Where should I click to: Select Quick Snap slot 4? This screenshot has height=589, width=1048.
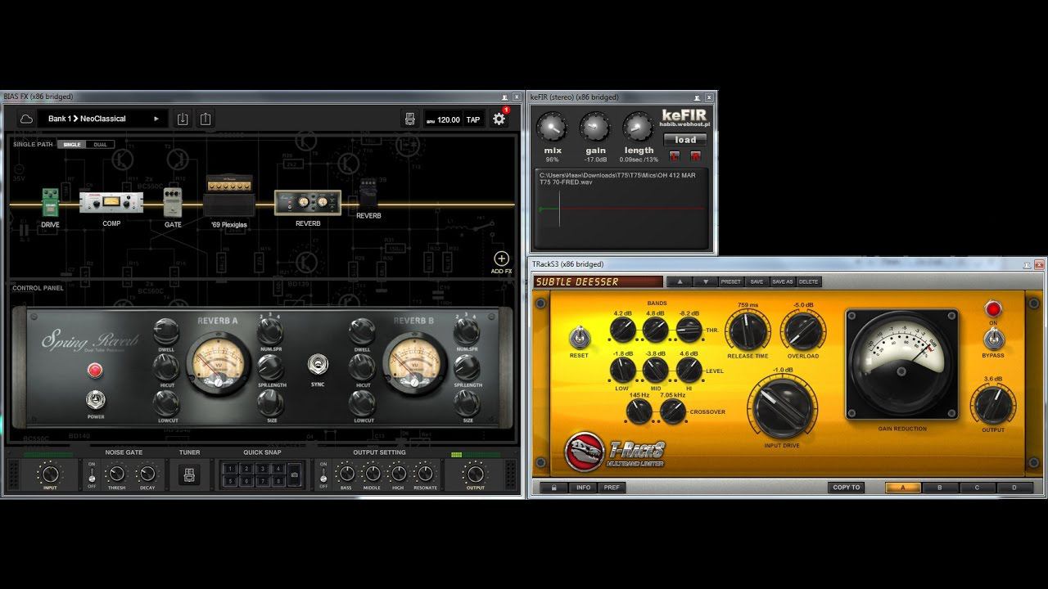(278, 470)
